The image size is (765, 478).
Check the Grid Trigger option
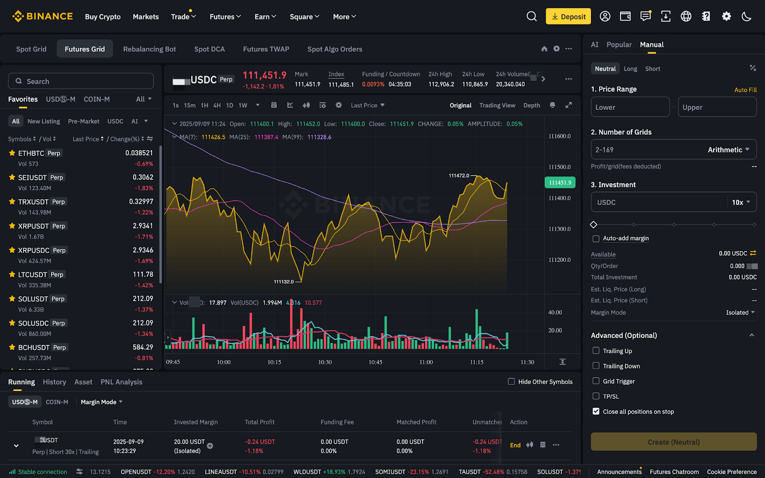click(596, 381)
